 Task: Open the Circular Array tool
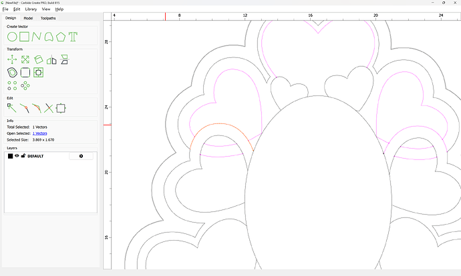25,85
